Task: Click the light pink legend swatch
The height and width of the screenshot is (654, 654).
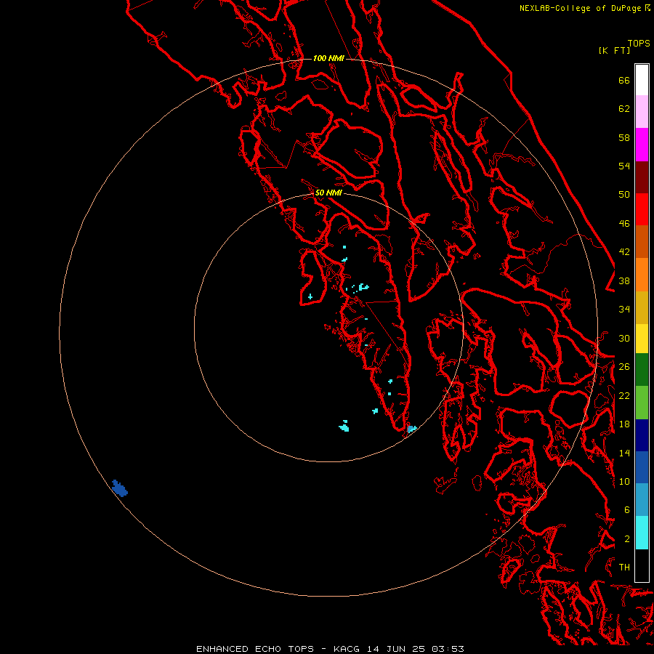Action: tap(642, 112)
